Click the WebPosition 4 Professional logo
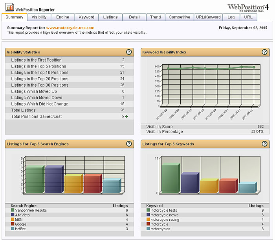This screenshot has height=240, width=275. tap(248, 8)
